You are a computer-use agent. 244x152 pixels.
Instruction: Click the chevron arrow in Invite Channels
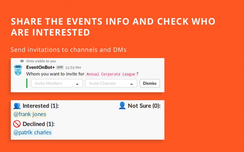click(x=131, y=84)
